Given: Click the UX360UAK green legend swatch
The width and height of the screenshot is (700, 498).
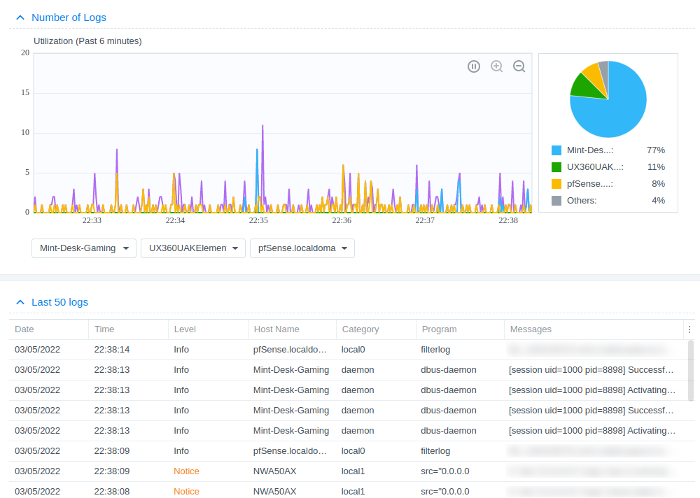Looking at the screenshot, I should click(556, 167).
